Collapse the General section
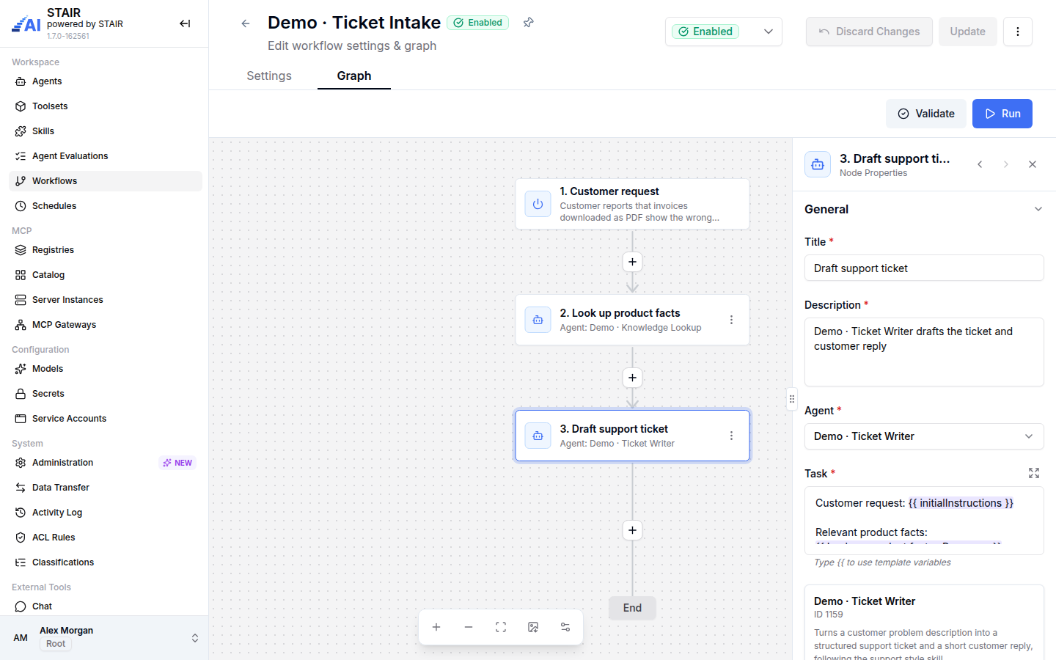The height and width of the screenshot is (660, 1056). click(1038, 209)
